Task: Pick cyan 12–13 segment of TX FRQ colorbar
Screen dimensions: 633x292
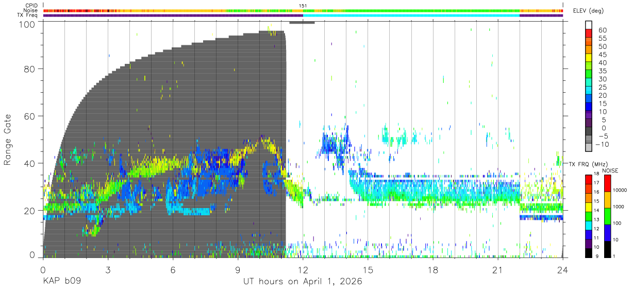Action: (x=589, y=225)
